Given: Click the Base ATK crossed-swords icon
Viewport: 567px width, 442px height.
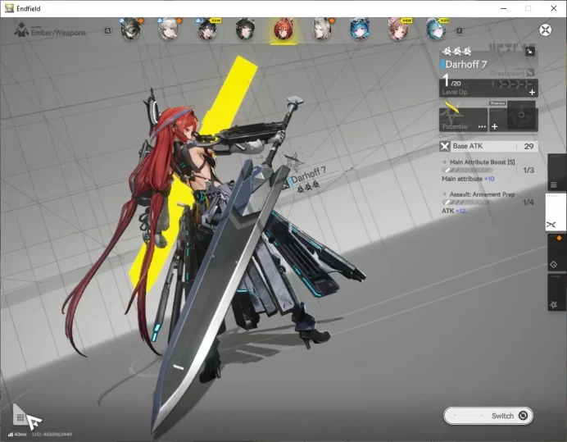Looking at the screenshot, I should 444,146.
